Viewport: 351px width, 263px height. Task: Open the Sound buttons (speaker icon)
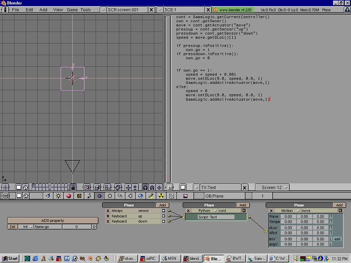pyautogui.click(x=131, y=196)
